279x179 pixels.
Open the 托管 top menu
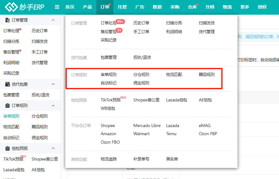point(122,7)
